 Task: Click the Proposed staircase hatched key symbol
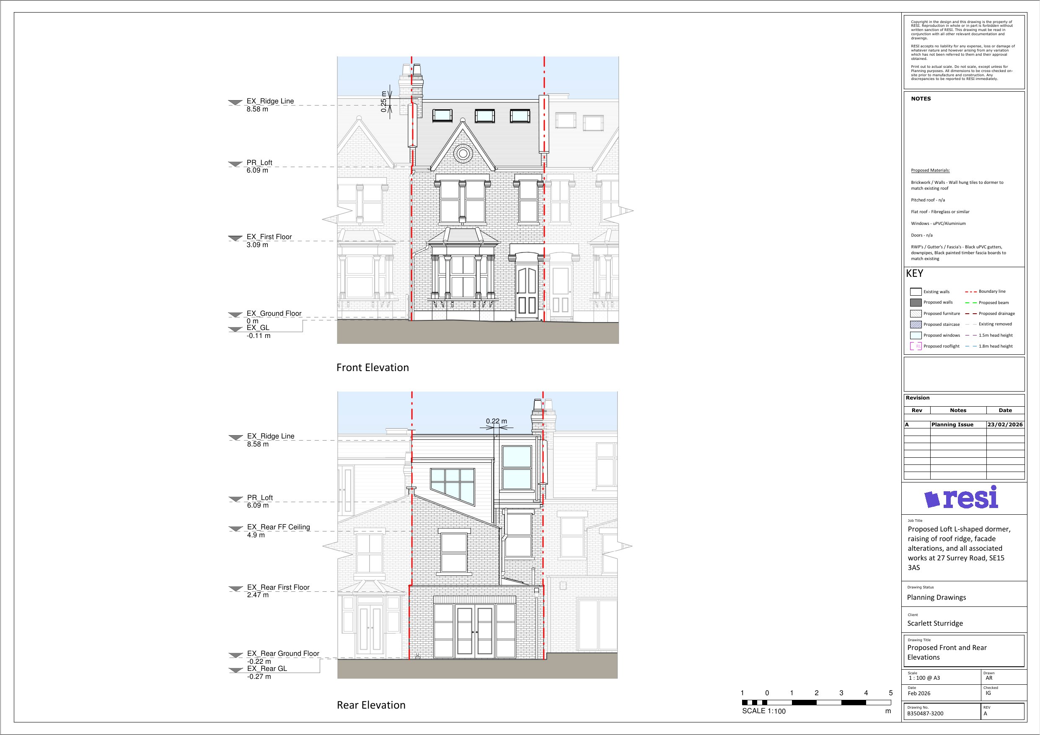[x=916, y=324]
